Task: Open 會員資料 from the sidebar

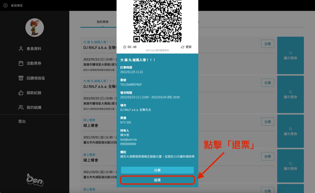Action: 34,49
